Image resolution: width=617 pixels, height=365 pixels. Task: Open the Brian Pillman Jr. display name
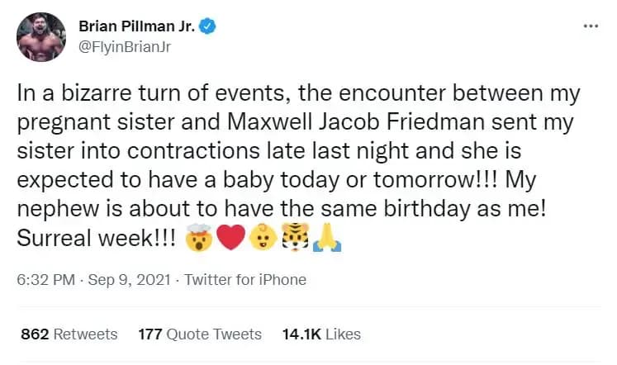click(136, 26)
